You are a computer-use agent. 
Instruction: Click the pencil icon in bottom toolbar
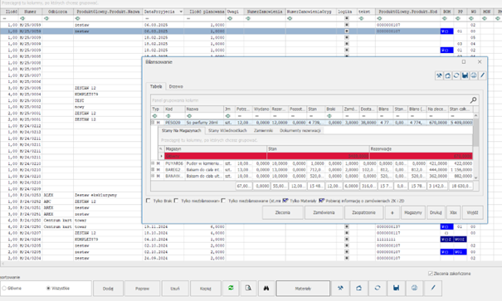click(x=433, y=289)
